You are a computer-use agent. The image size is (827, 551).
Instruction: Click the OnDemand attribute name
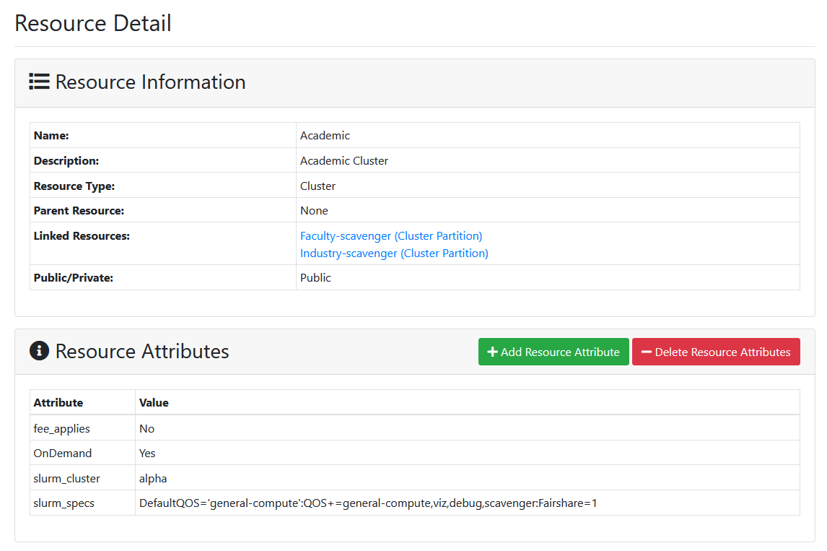tap(62, 454)
